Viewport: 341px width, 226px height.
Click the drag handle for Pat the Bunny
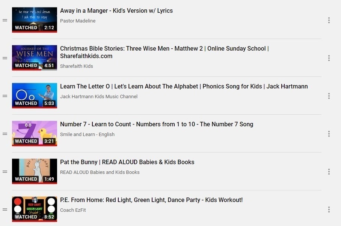pyautogui.click(x=5, y=171)
